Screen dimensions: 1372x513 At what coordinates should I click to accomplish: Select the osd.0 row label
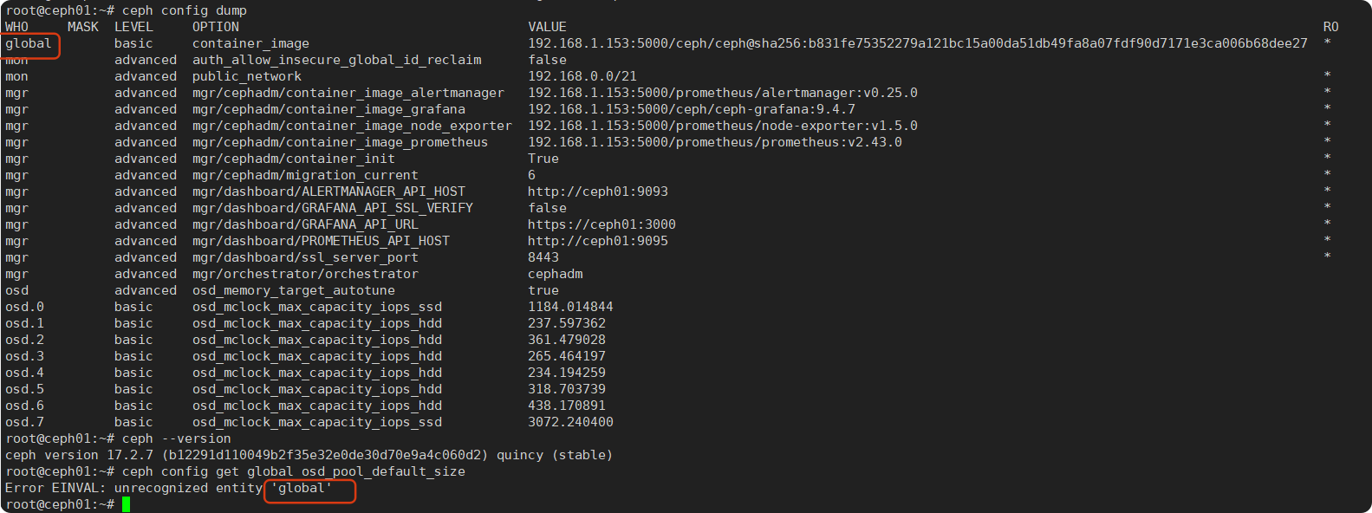pos(24,307)
